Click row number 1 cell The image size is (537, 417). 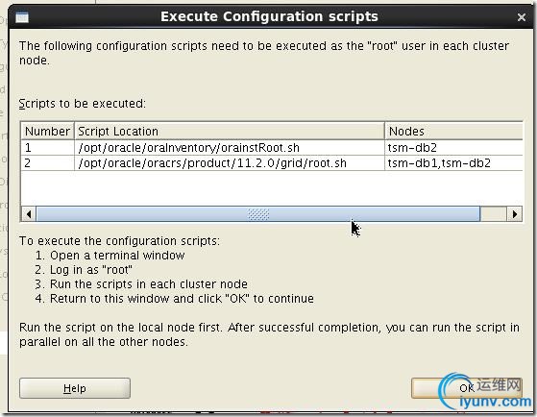point(48,148)
